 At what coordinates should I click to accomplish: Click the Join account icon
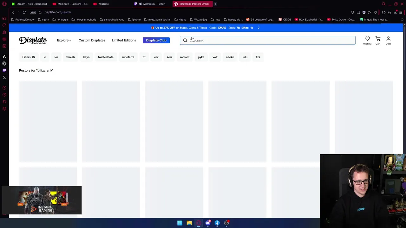point(388,41)
